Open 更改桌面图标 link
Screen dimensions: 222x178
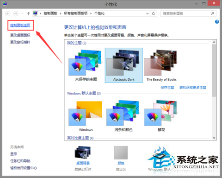(20, 35)
